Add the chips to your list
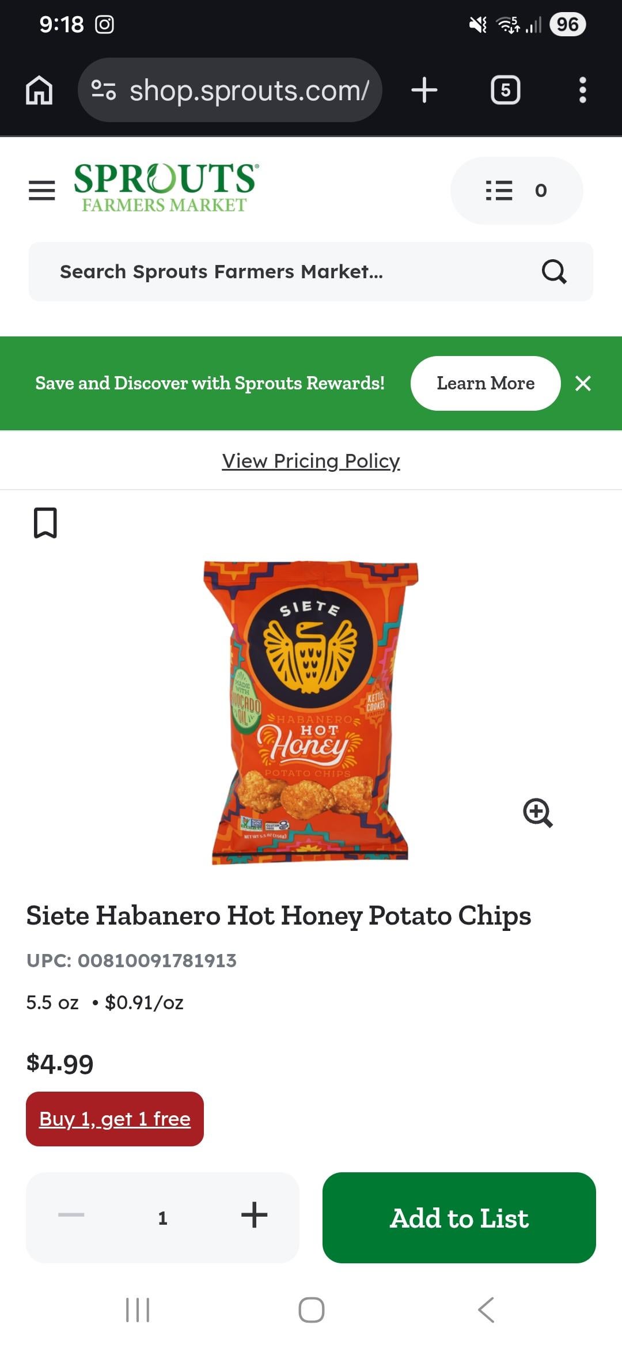The image size is (622, 1348). pos(459,1218)
